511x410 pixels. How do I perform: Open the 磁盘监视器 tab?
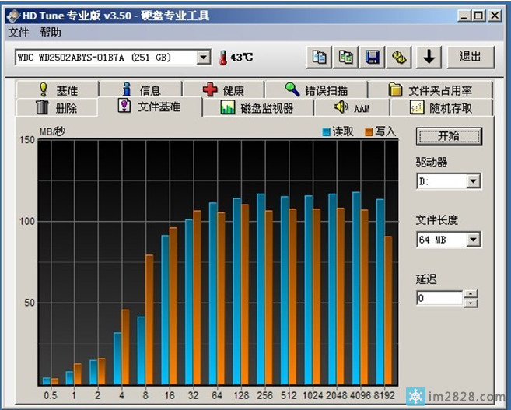(257, 108)
